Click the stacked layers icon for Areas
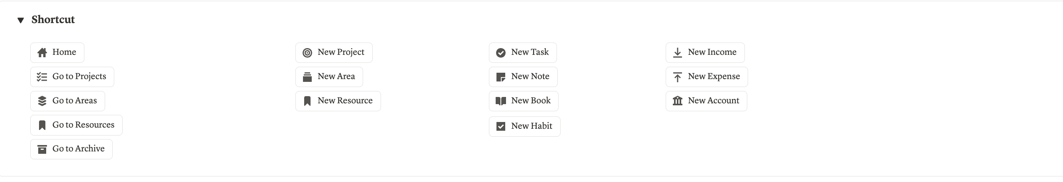Image resolution: width=1063 pixels, height=182 pixels. coord(42,101)
